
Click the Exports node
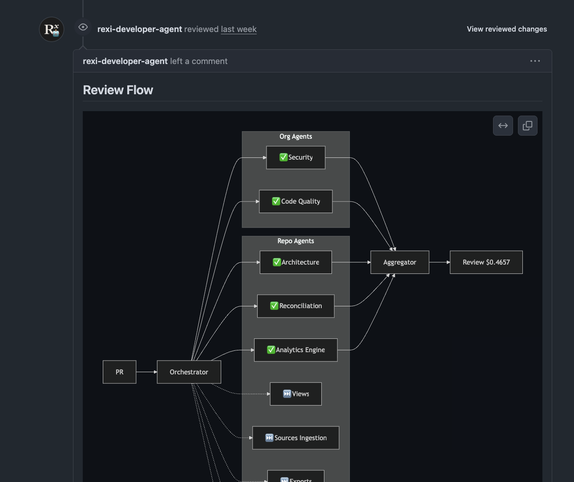tap(296, 476)
